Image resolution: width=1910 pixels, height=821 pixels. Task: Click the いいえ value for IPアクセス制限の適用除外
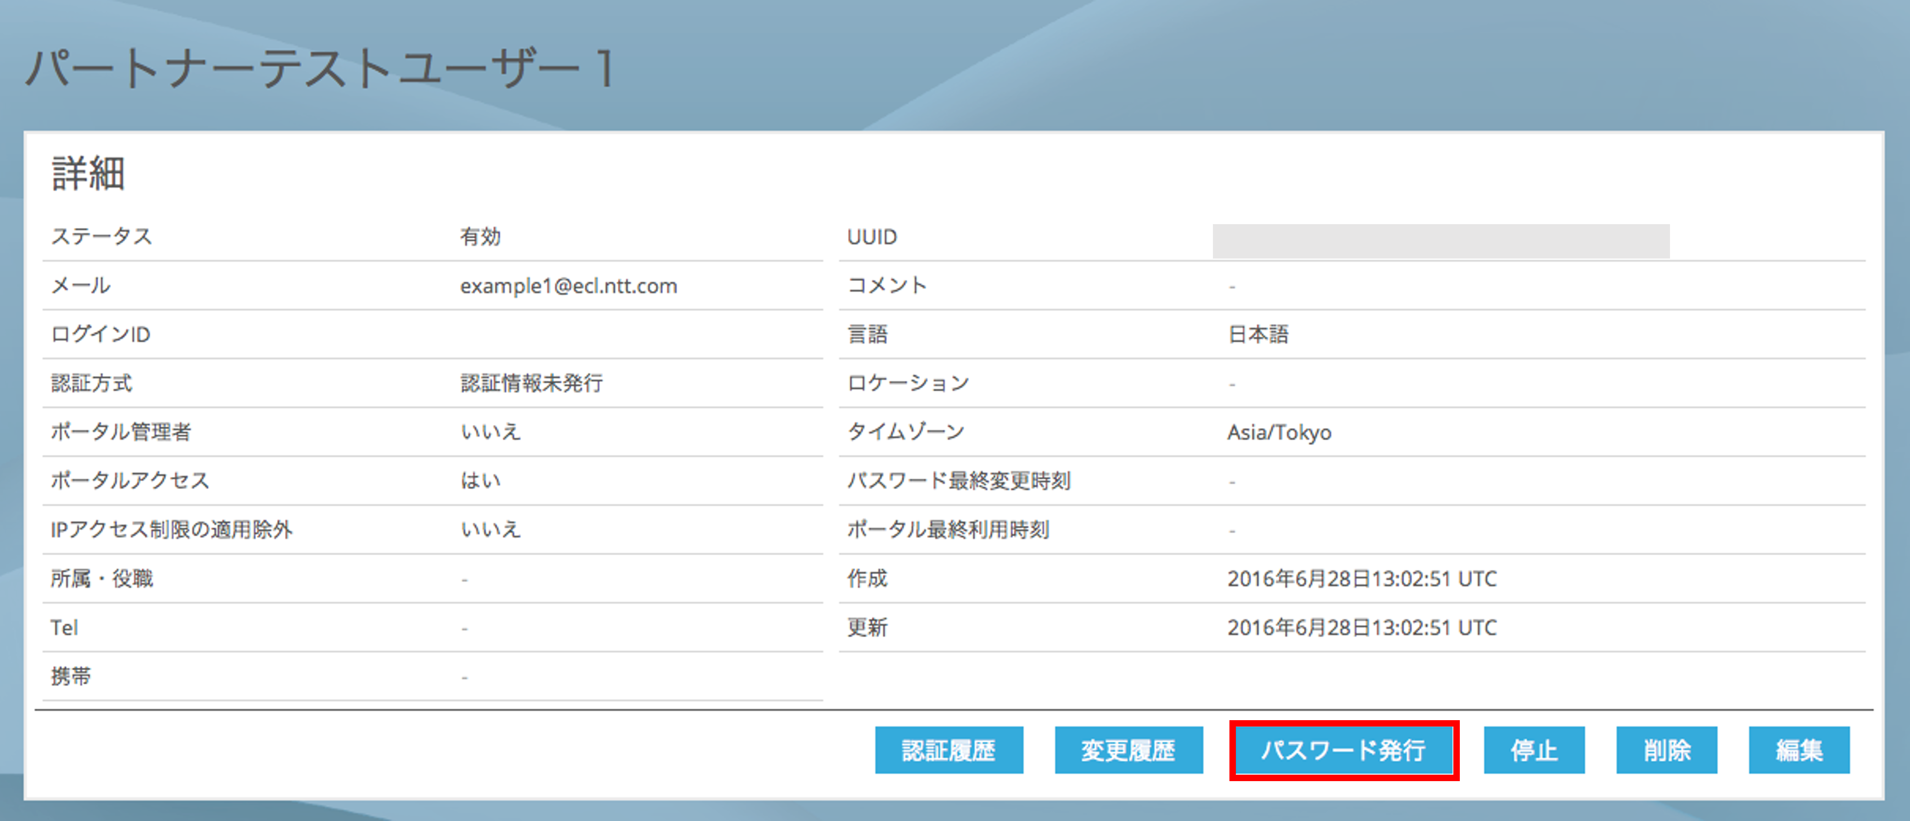pos(491,529)
